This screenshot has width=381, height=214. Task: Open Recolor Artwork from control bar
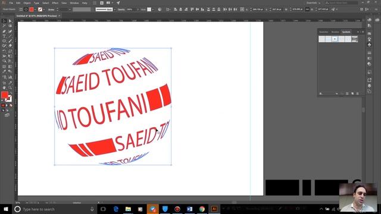(x=160, y=10)
